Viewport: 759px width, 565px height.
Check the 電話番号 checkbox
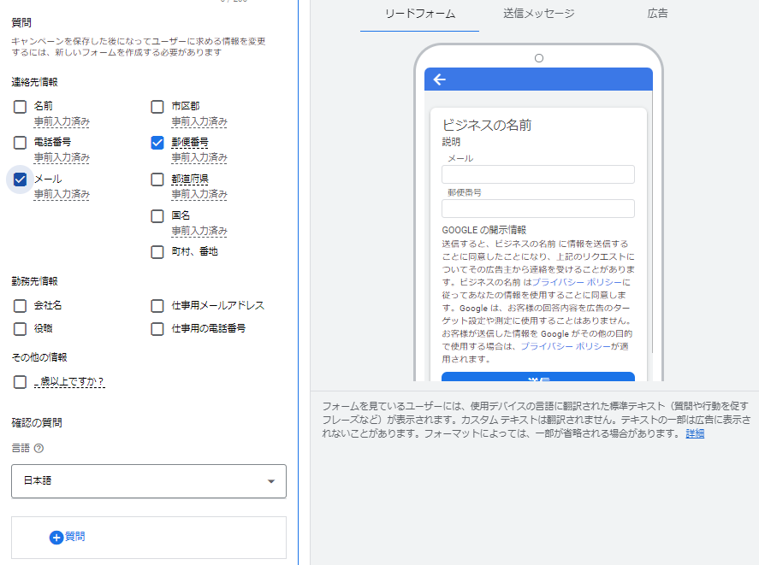(20, 143)
